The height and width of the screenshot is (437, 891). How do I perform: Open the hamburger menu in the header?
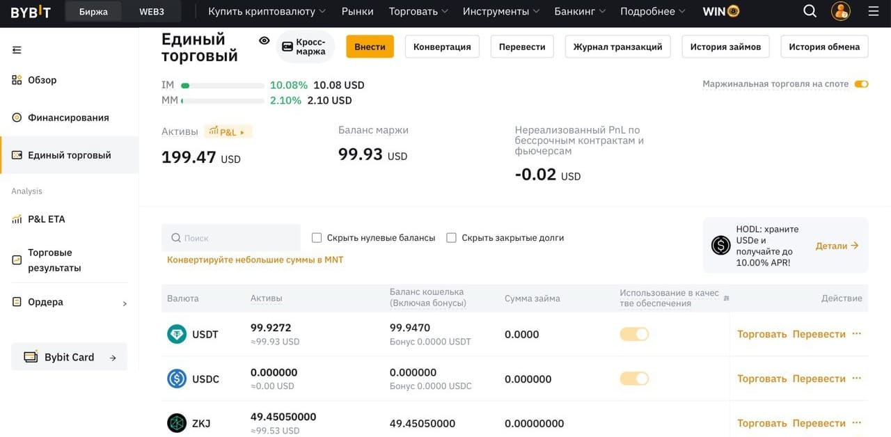pos(874,11)
